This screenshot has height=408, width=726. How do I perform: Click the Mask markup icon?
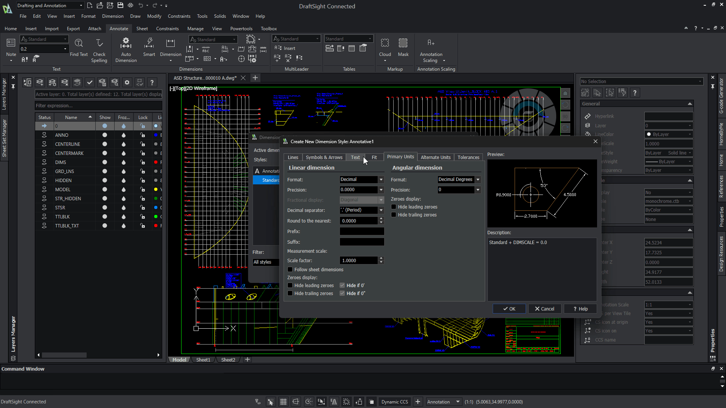pos(403,43)
